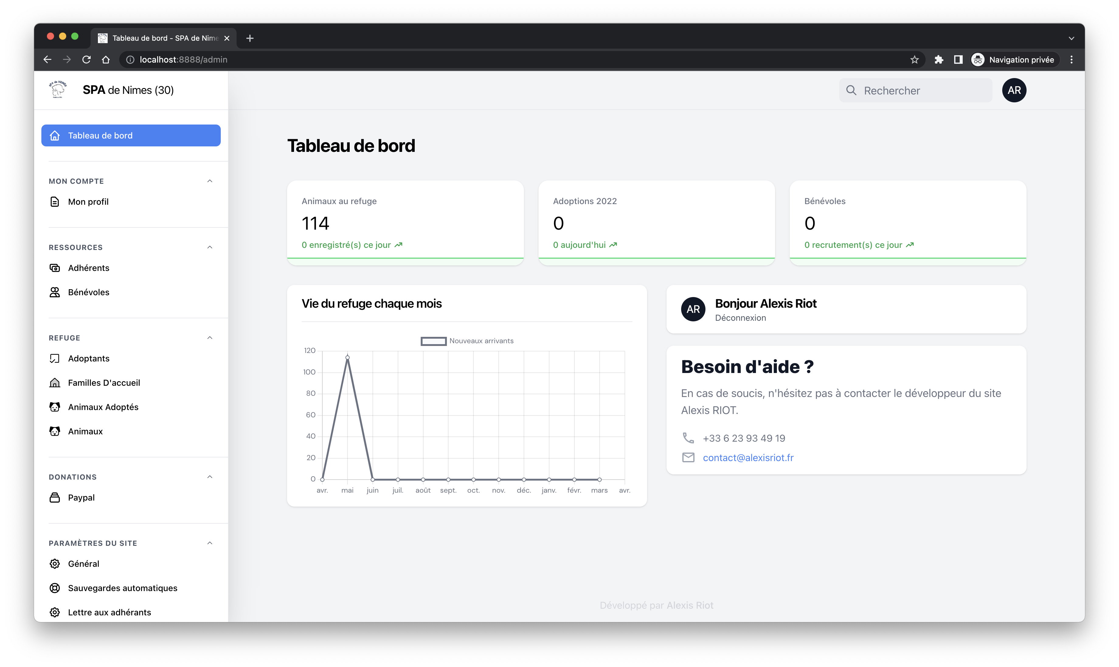Collapse the Donations section chevron
The height and width of the screenshot is (667, 1119).
(210, 477)
